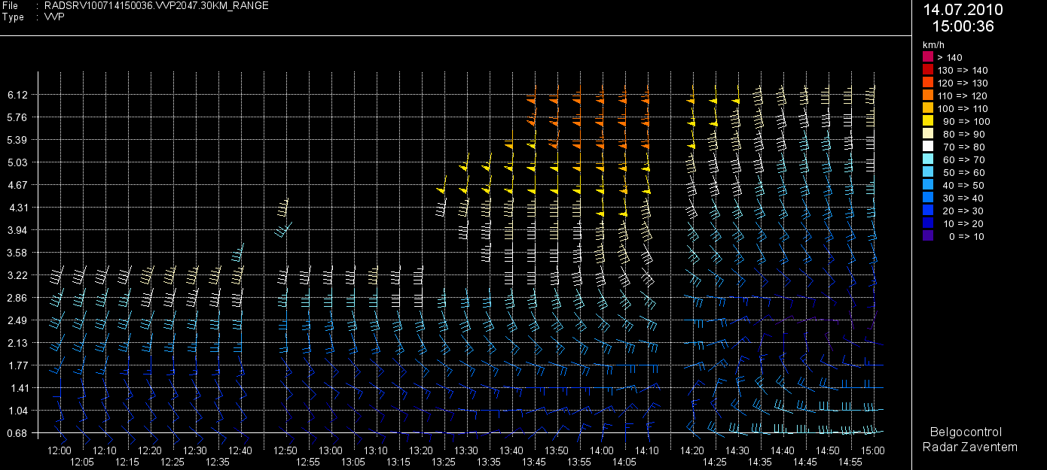Click the 14.07.2010 date display
Screen dimensions: 1047x470
pyautogui.click(x=963, y=10)
